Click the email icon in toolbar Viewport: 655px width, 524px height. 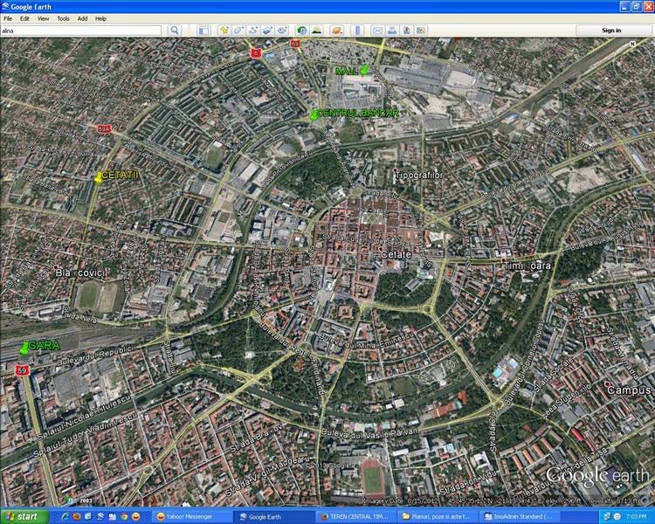click(x=378, y=31)
